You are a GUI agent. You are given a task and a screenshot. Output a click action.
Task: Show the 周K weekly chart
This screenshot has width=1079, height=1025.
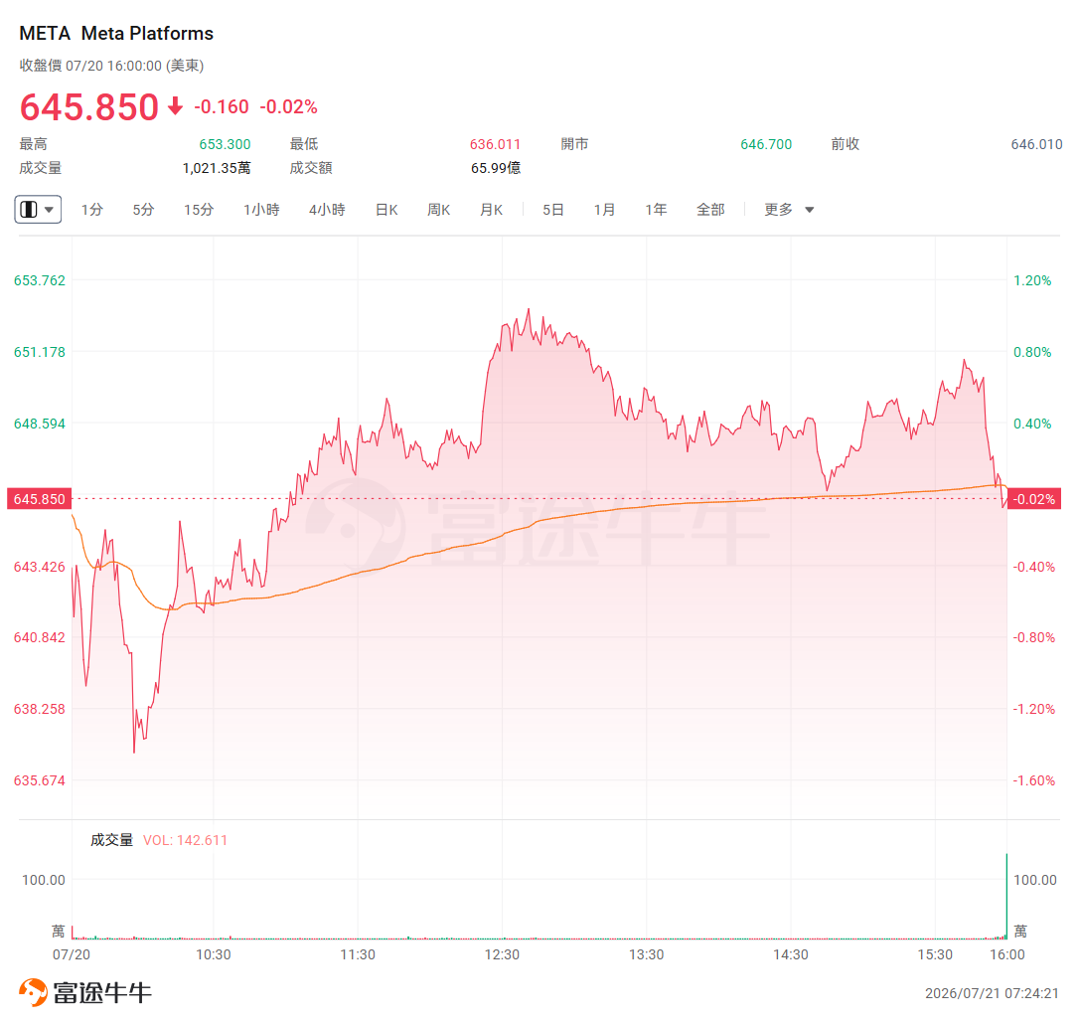coord(438,209)
